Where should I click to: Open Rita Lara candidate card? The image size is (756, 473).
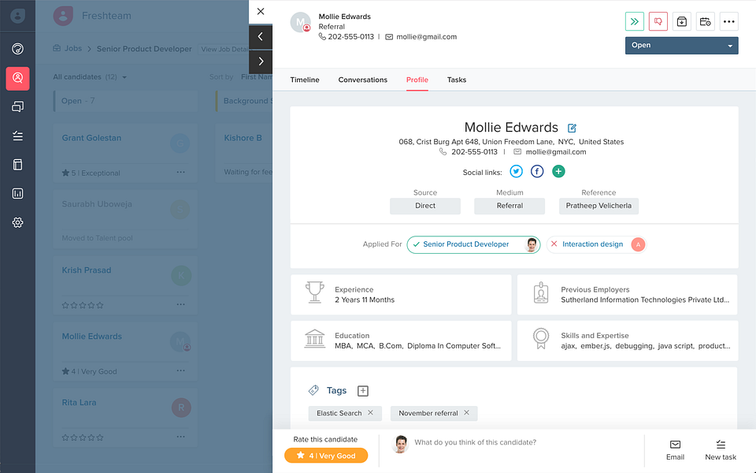tap(125, 418)
